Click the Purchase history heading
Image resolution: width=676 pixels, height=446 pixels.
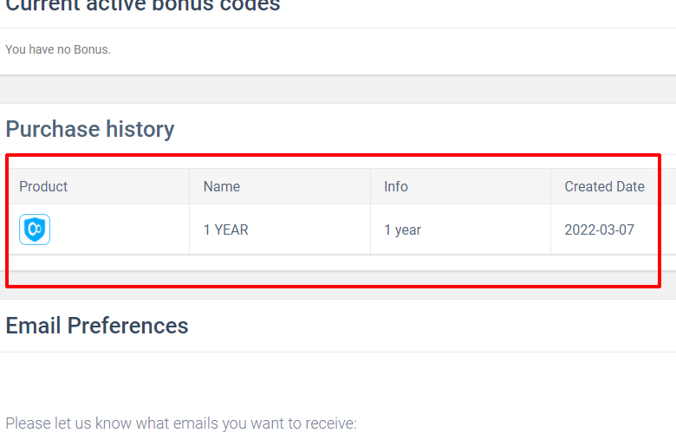[89, 129]
